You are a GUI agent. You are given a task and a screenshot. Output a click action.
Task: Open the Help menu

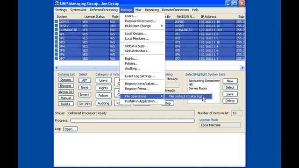tap(195, 10)
